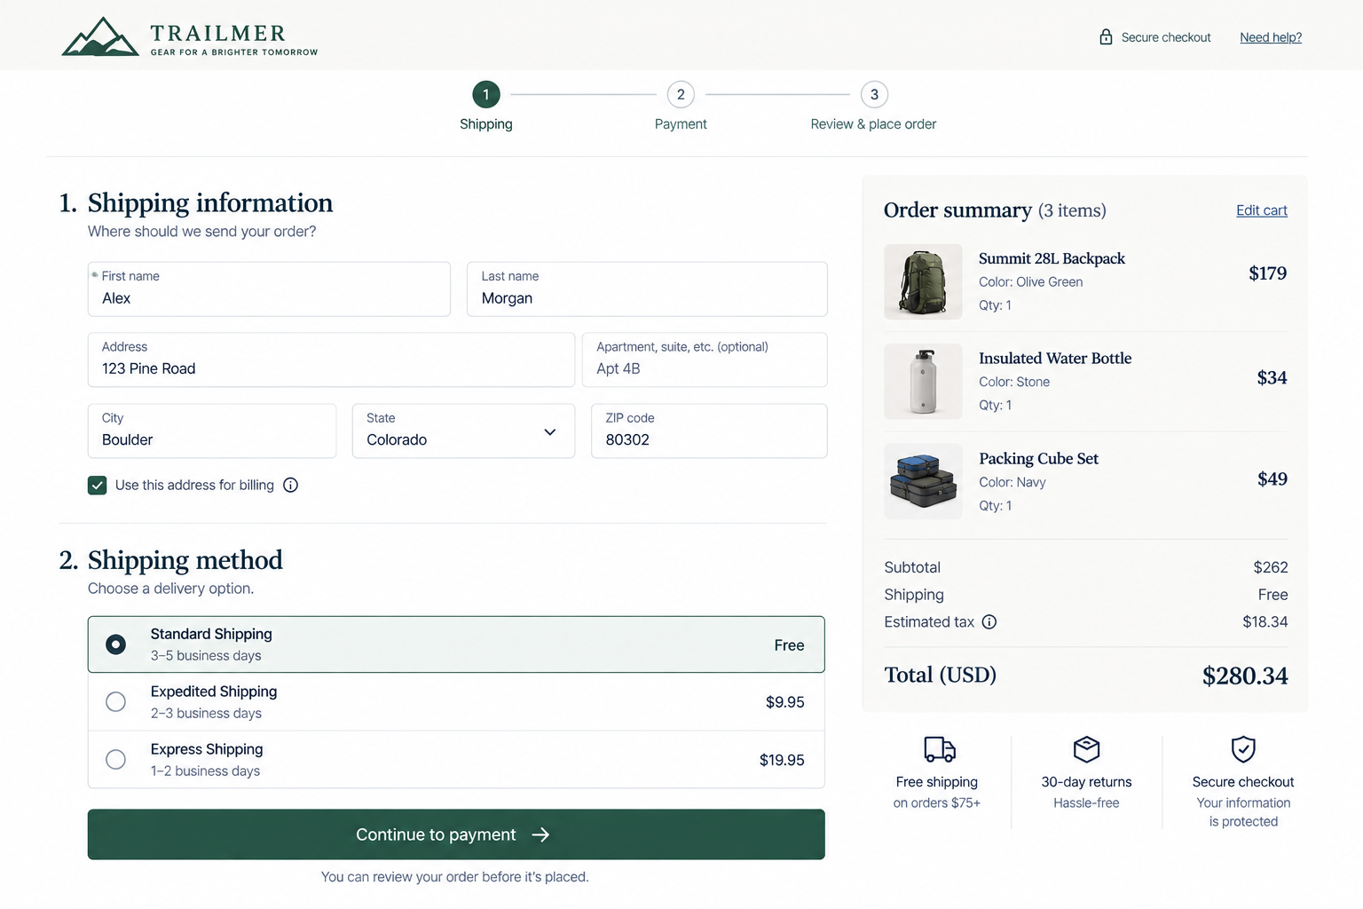
Task: Click the free shipping truck icon
Action: [x=939, y=749]
